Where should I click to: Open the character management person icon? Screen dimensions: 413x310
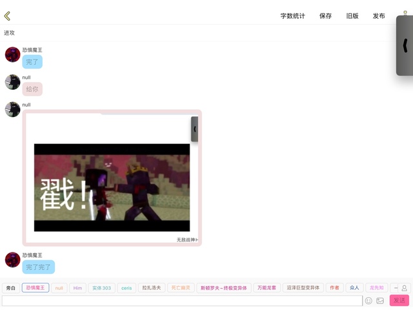coord(405,288)
